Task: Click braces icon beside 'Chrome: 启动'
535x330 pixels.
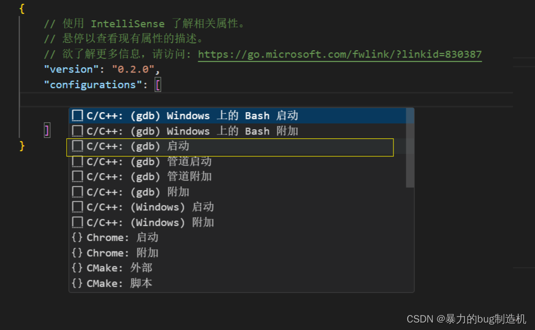Action: click(x=77, y=238)
